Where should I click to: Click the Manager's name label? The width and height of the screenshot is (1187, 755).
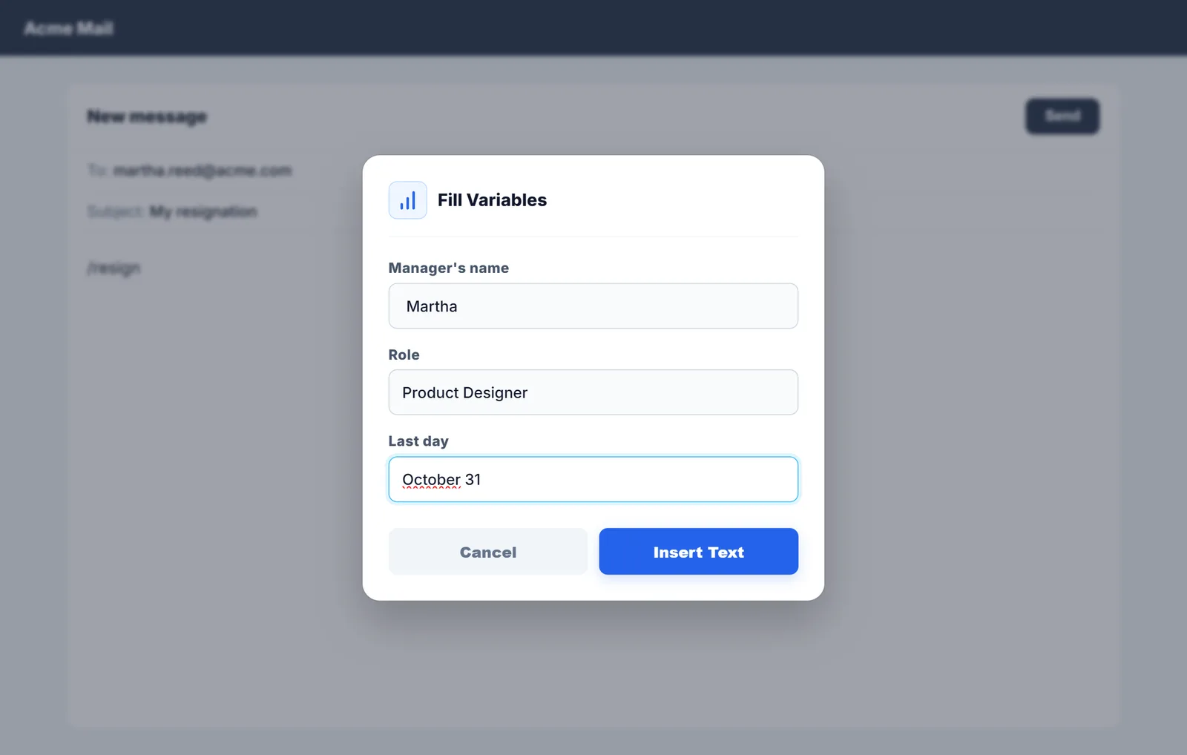(449, 268)
